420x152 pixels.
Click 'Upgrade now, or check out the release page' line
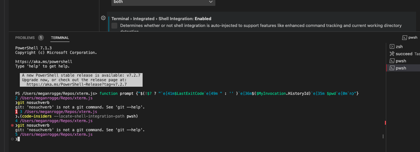pyautogui.click(x=74, y=80)
